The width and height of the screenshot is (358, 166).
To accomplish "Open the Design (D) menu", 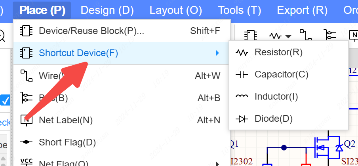I will coord(107,10).
